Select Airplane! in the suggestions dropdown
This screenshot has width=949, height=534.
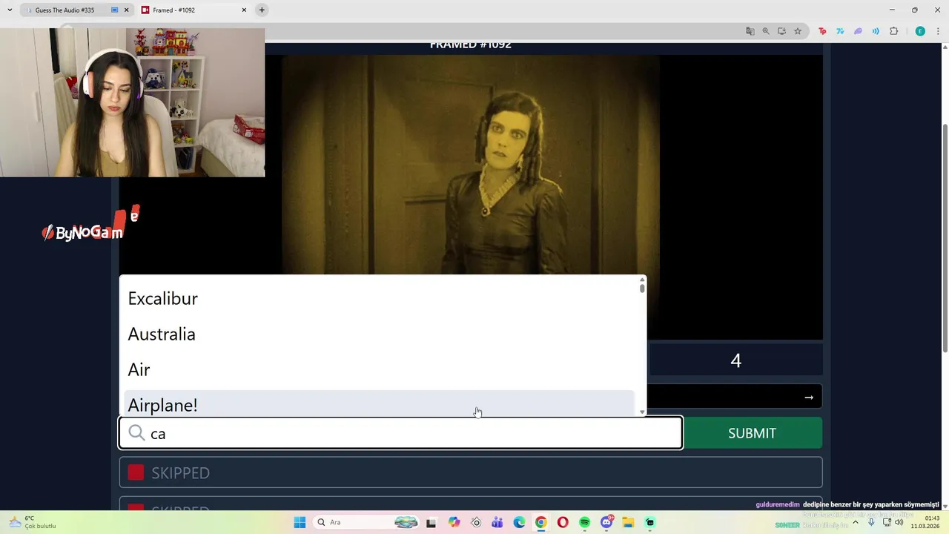pos(379,403)
